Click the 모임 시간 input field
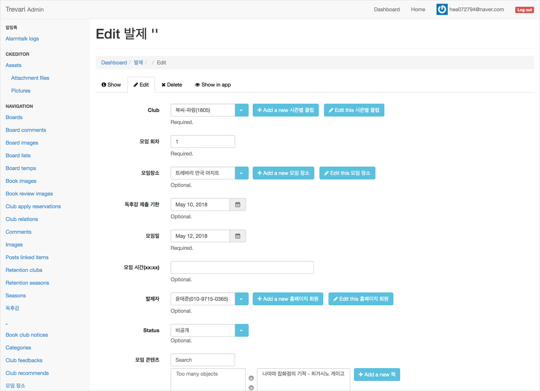This screenshot has height=391, width=540. click(x=242, y=268)
